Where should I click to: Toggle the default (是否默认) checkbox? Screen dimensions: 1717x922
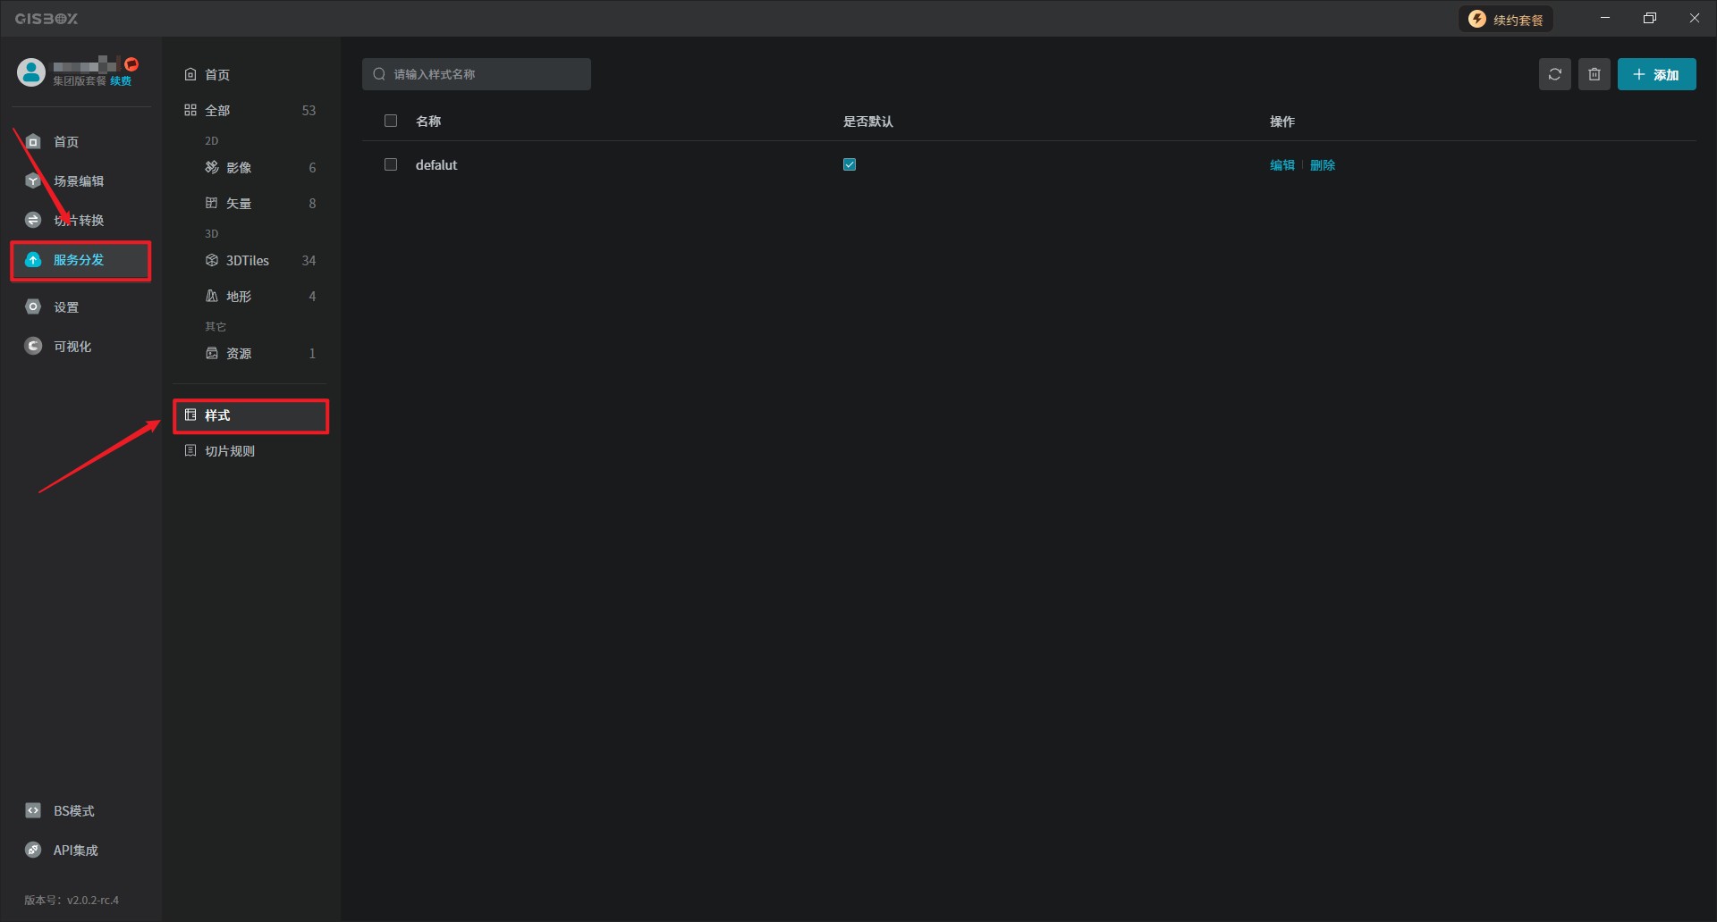click(850, 164)
